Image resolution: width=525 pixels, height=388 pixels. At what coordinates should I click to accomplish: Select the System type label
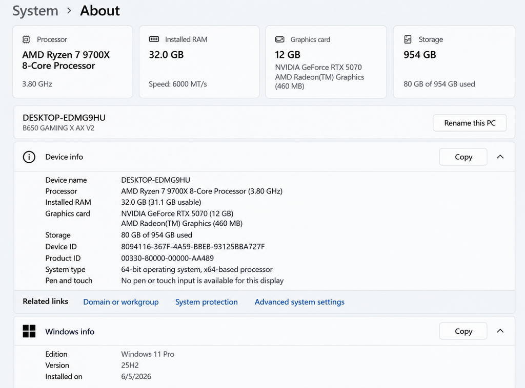tap(65, 269)
